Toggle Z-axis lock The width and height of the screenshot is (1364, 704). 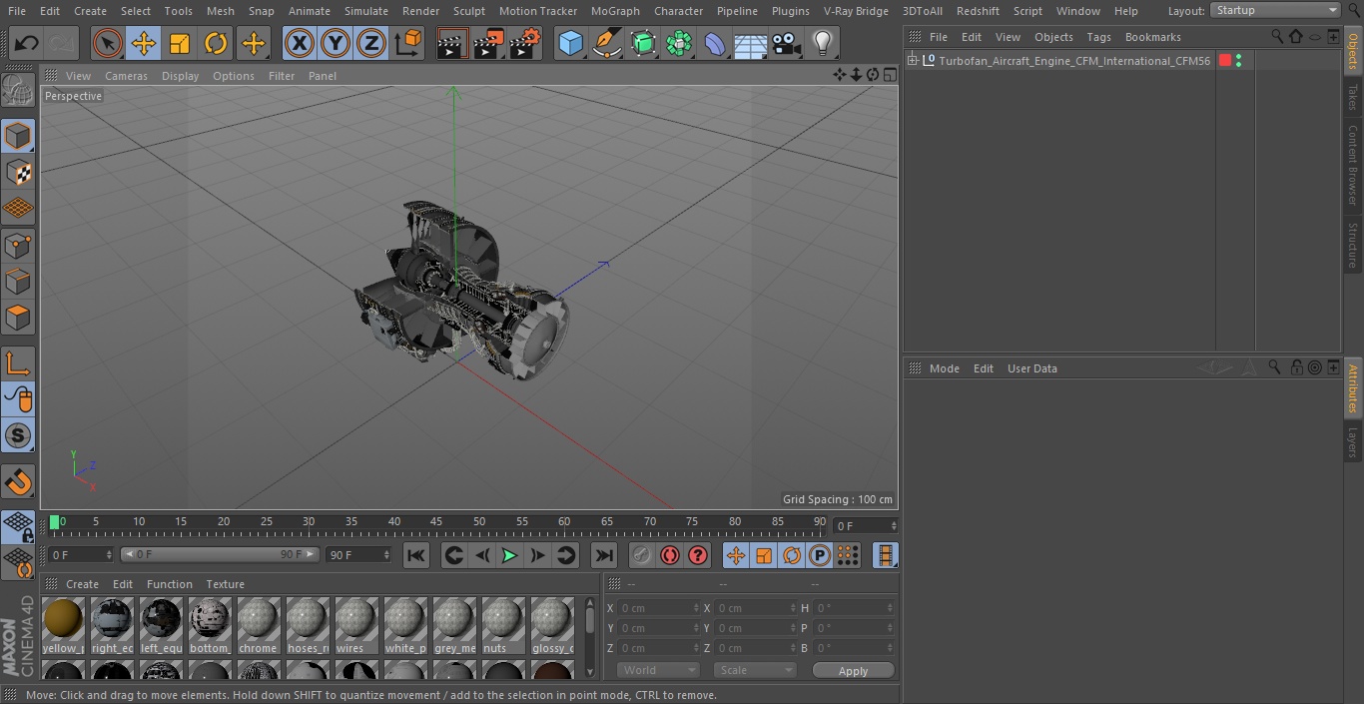pos(370,43)
